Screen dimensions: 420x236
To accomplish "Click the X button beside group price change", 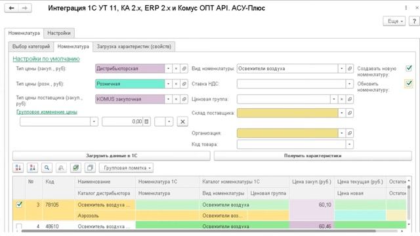I will tap(182, 122).
